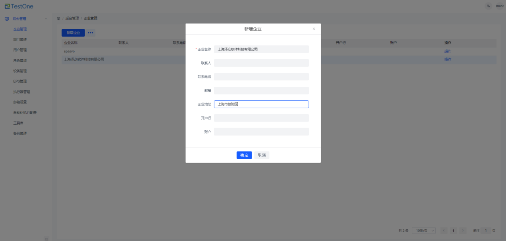Open EPS管理 in sidebar

[x=20, y=81]
